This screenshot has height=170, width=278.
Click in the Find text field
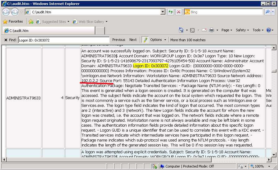[x=64, y=40]
